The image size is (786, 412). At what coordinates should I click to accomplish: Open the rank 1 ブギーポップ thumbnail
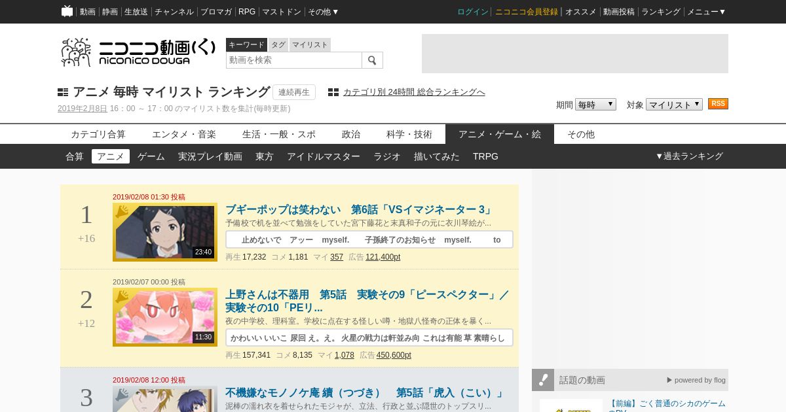tap(165, 232)
